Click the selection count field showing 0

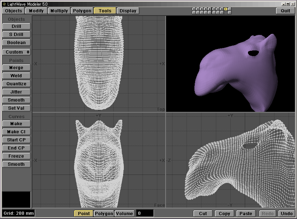[145, 213]
